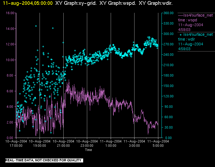Viewport: 215px width, 167px height.
Task: Click the 14.00 wind speed axis label
Action: 10,29
